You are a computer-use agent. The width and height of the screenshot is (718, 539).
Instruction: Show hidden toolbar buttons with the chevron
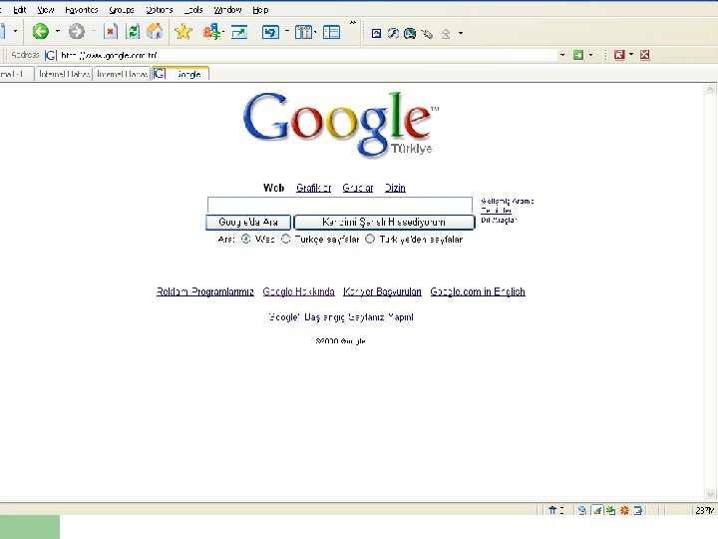click(353, 22)
